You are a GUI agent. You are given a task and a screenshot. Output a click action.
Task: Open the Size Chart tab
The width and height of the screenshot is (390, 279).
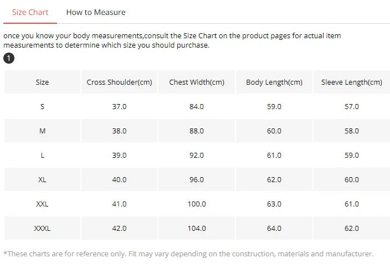click(30, 12)
